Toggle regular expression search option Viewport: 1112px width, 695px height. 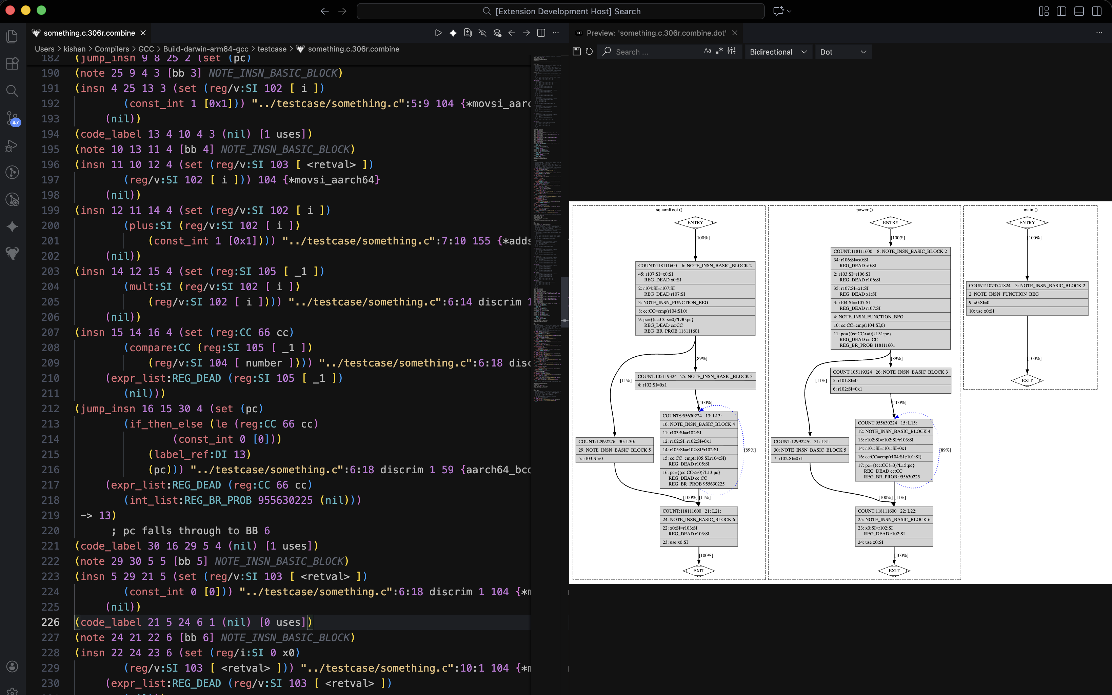tap(719, 51)
